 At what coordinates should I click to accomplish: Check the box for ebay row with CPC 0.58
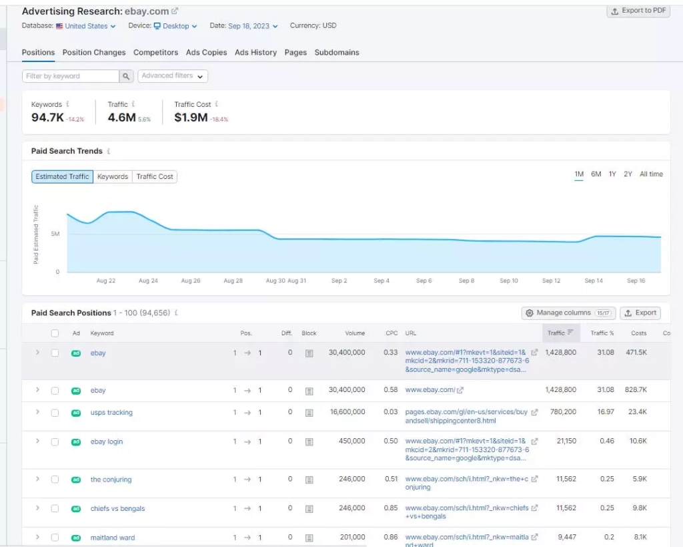pyautogui.click(x=55, y=391)
